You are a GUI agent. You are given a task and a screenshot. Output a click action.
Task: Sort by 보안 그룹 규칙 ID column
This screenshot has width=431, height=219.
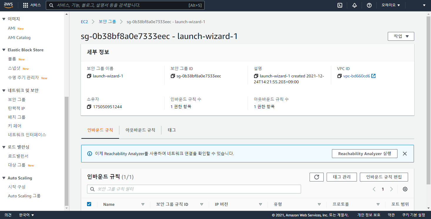click(x=202, y=204)
